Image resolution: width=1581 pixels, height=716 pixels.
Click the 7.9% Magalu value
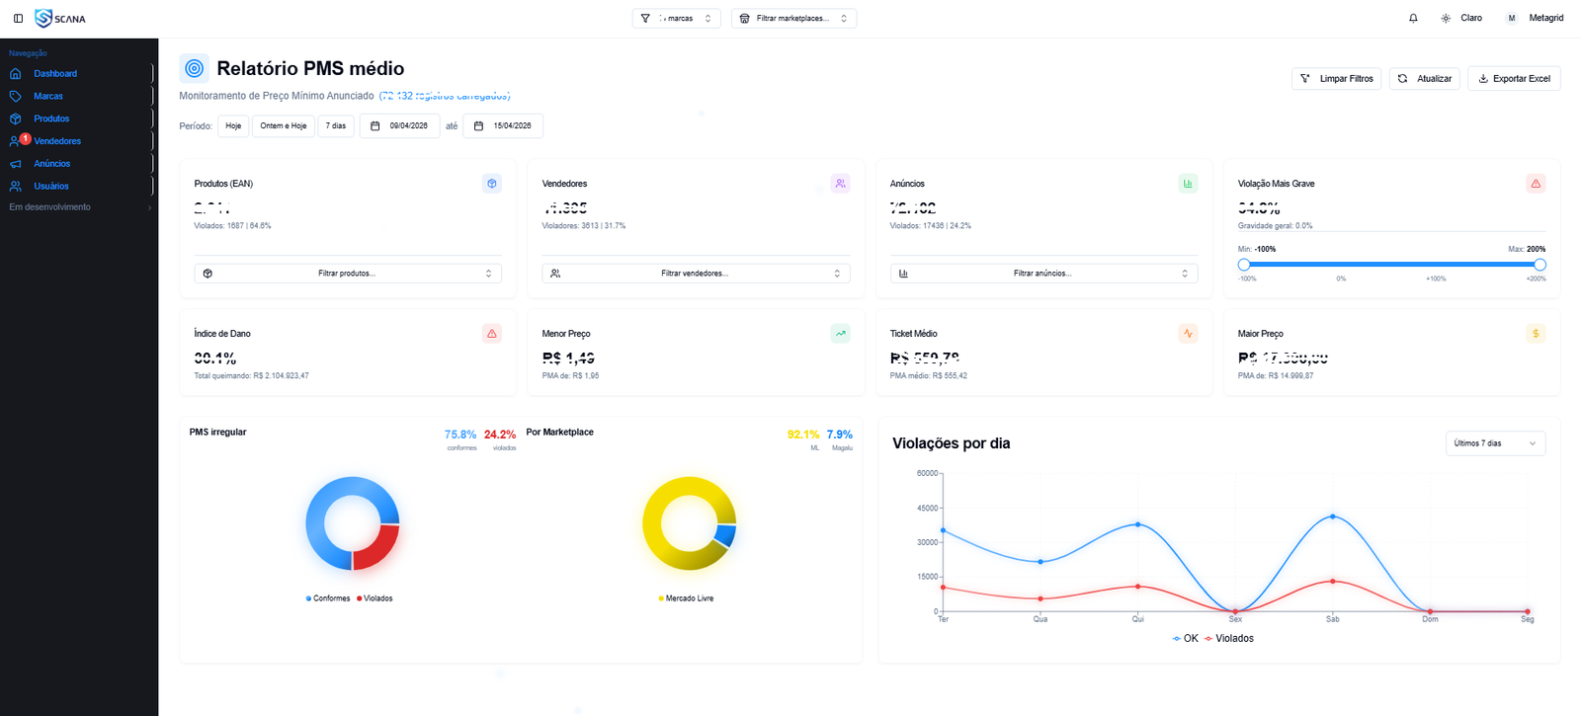(x=840, y=435)
